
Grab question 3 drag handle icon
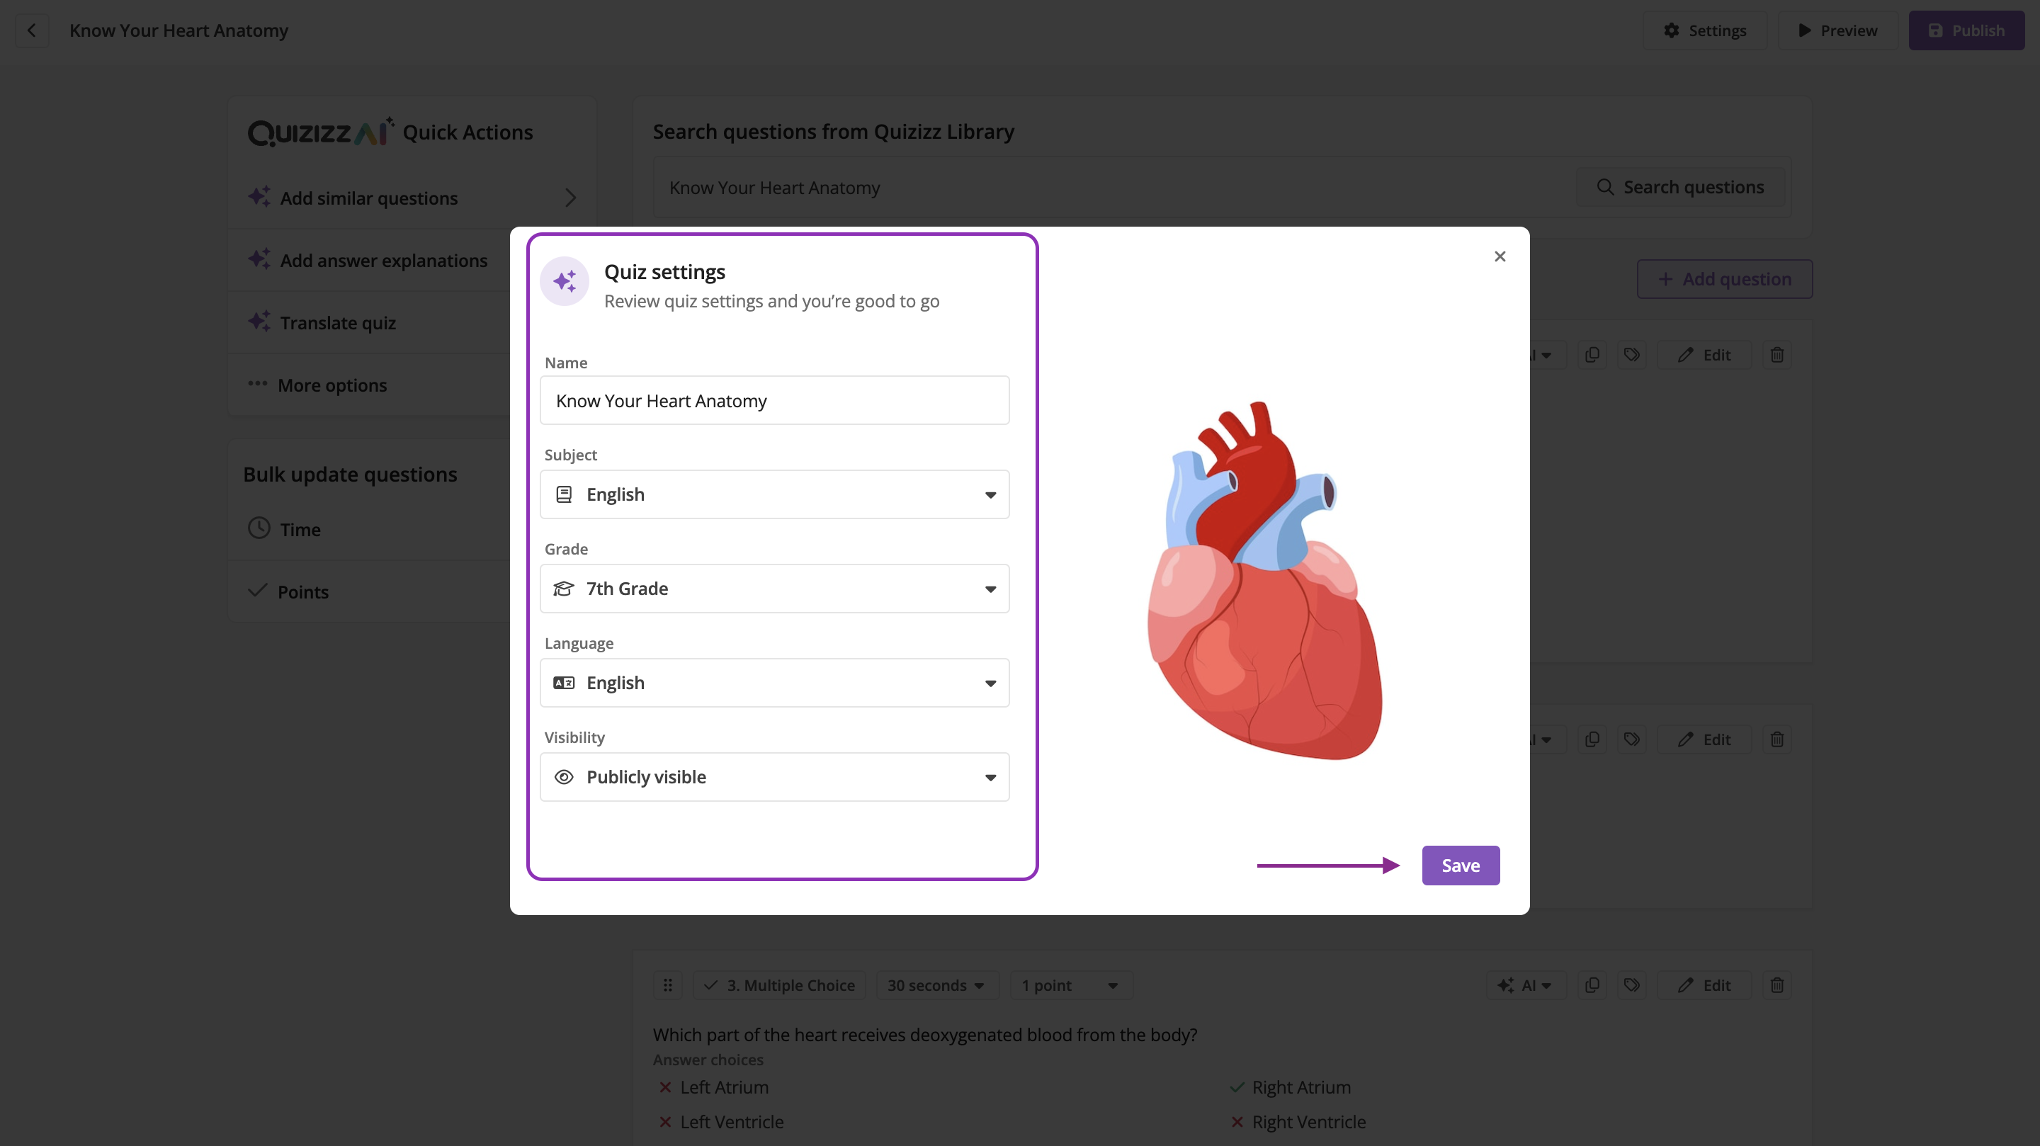[667, 985]
